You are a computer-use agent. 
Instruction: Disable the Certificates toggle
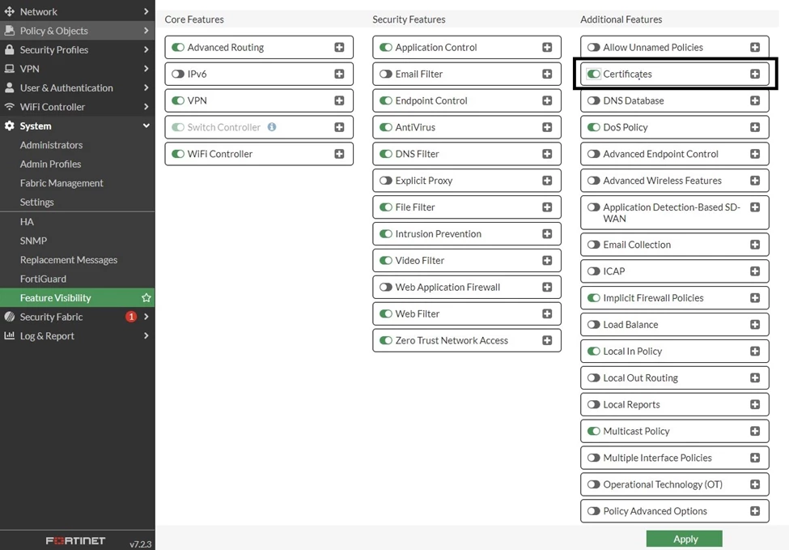(594, 74)
